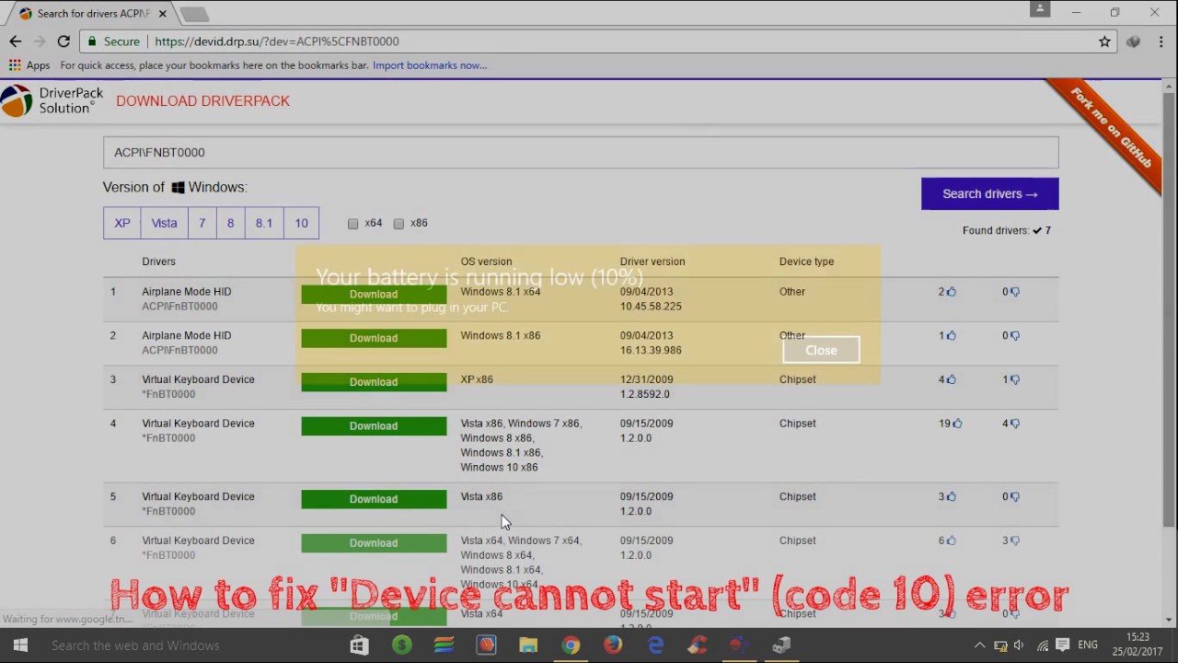The height and width of the screenshot is (663, 1178).
Task: Open volume control in system tray
Action: point(1019,646)
